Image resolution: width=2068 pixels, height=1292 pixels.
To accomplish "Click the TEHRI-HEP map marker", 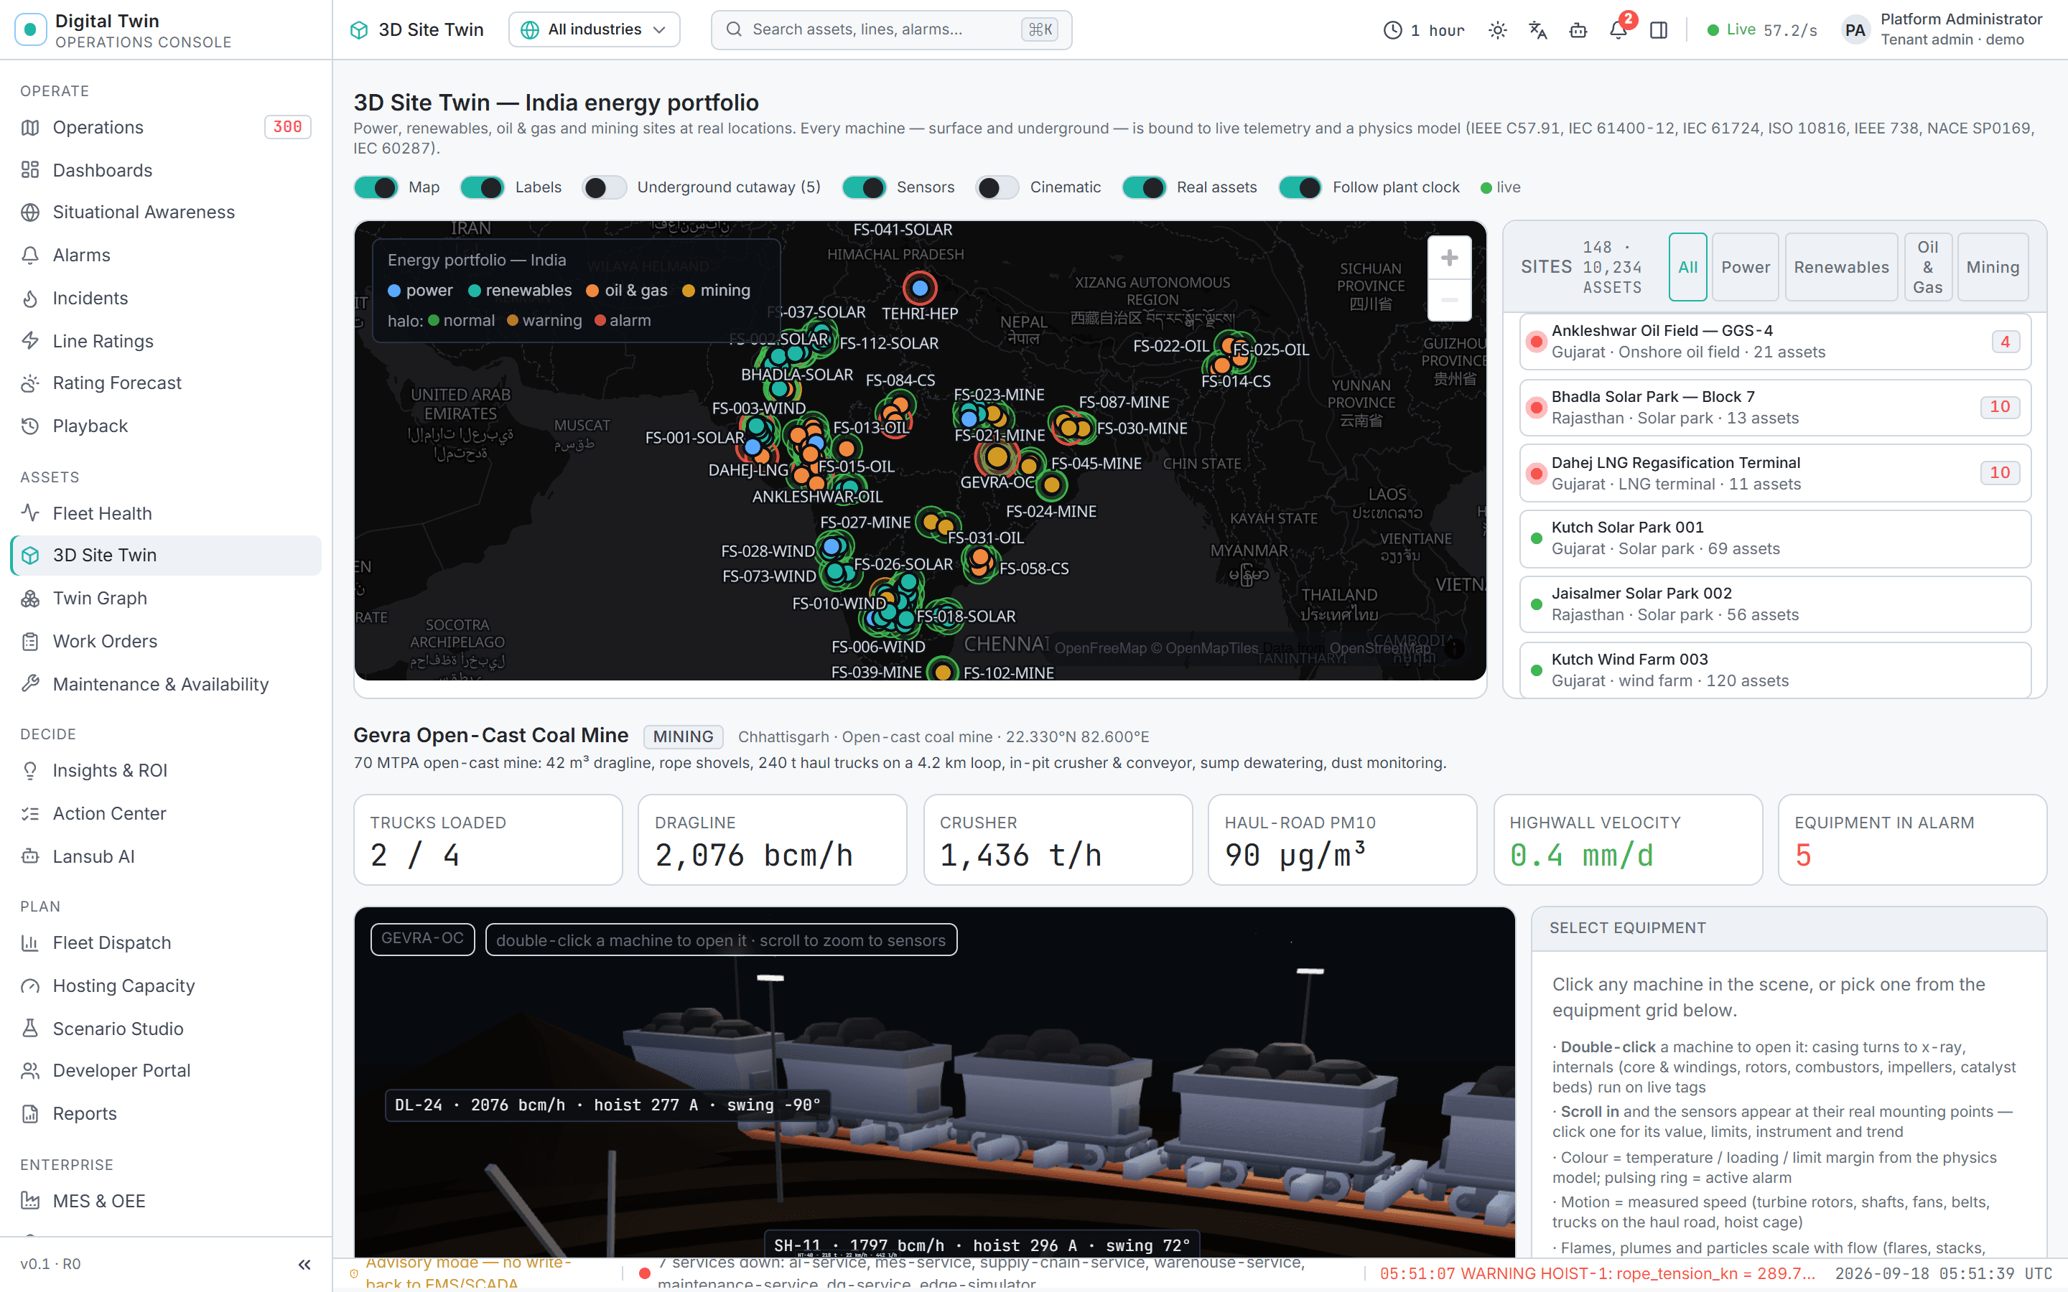I will (920, 288).
